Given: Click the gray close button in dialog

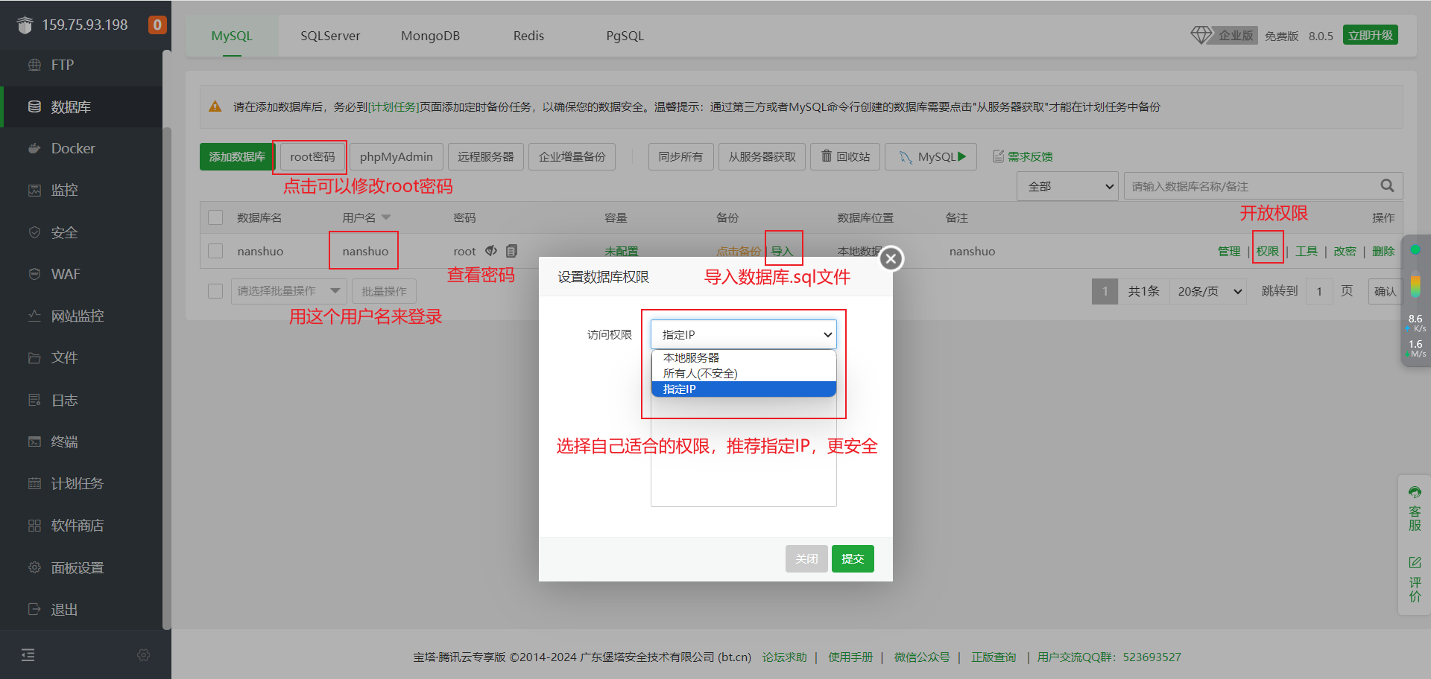Looking at the screenshot, I should (x=806, y=558).
